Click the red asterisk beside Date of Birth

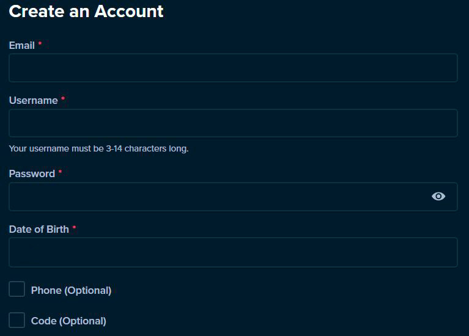[74, 228]
